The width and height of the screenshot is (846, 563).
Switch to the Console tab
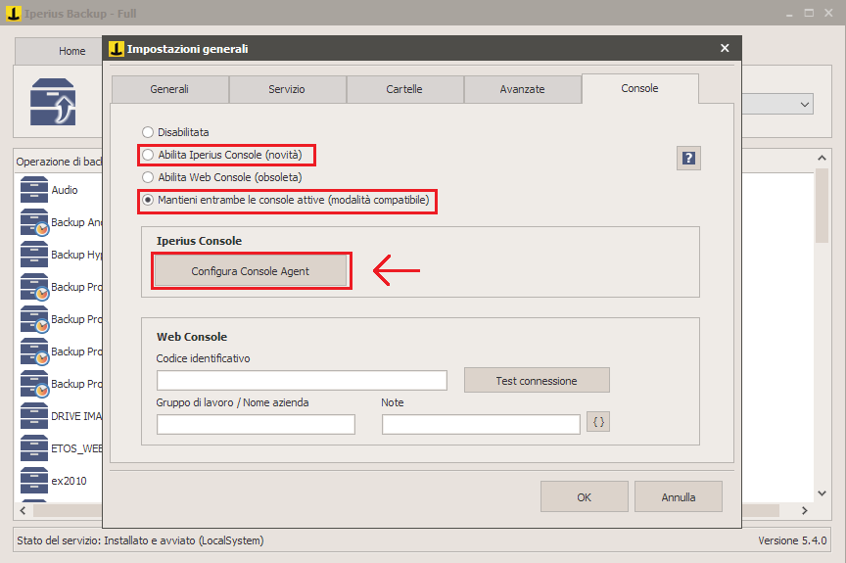click(x=640, y=88)
